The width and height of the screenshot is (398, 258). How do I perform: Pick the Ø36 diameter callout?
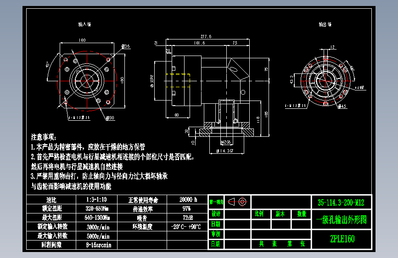[x=125, y=46]
